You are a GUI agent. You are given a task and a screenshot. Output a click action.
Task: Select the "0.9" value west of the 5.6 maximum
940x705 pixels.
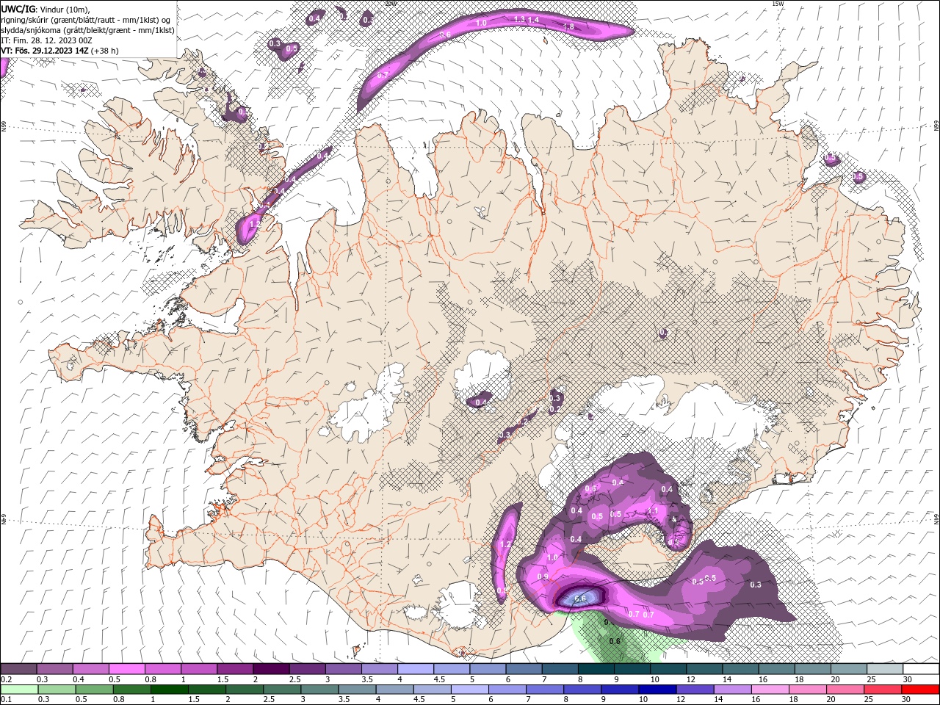(x=543, y=576)
